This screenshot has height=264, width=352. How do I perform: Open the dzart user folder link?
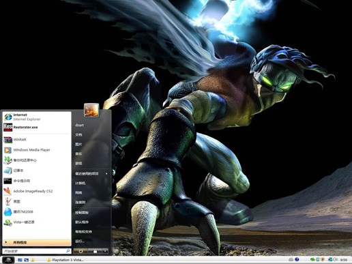(x=79, y=125)
